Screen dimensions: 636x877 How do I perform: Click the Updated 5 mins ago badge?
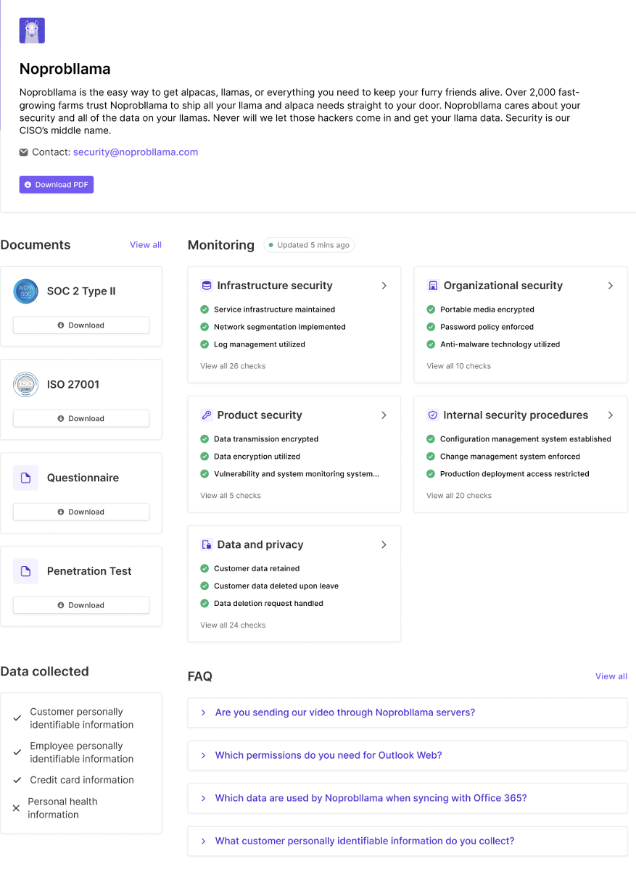[x=309, y=245]
